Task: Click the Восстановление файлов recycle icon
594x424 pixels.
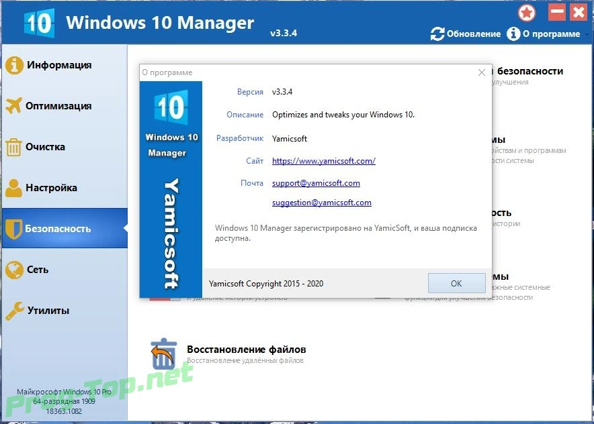Action: 164,354
